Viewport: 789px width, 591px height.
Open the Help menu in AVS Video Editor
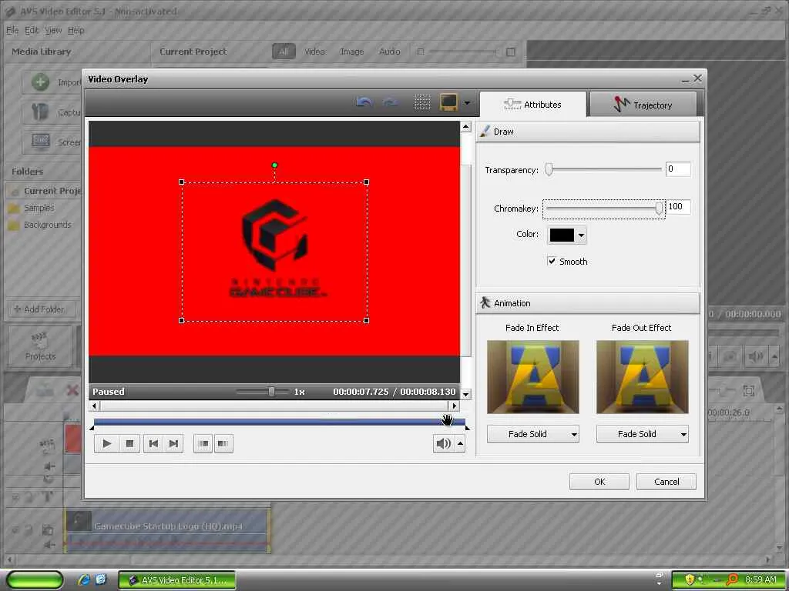coord(76,30)
